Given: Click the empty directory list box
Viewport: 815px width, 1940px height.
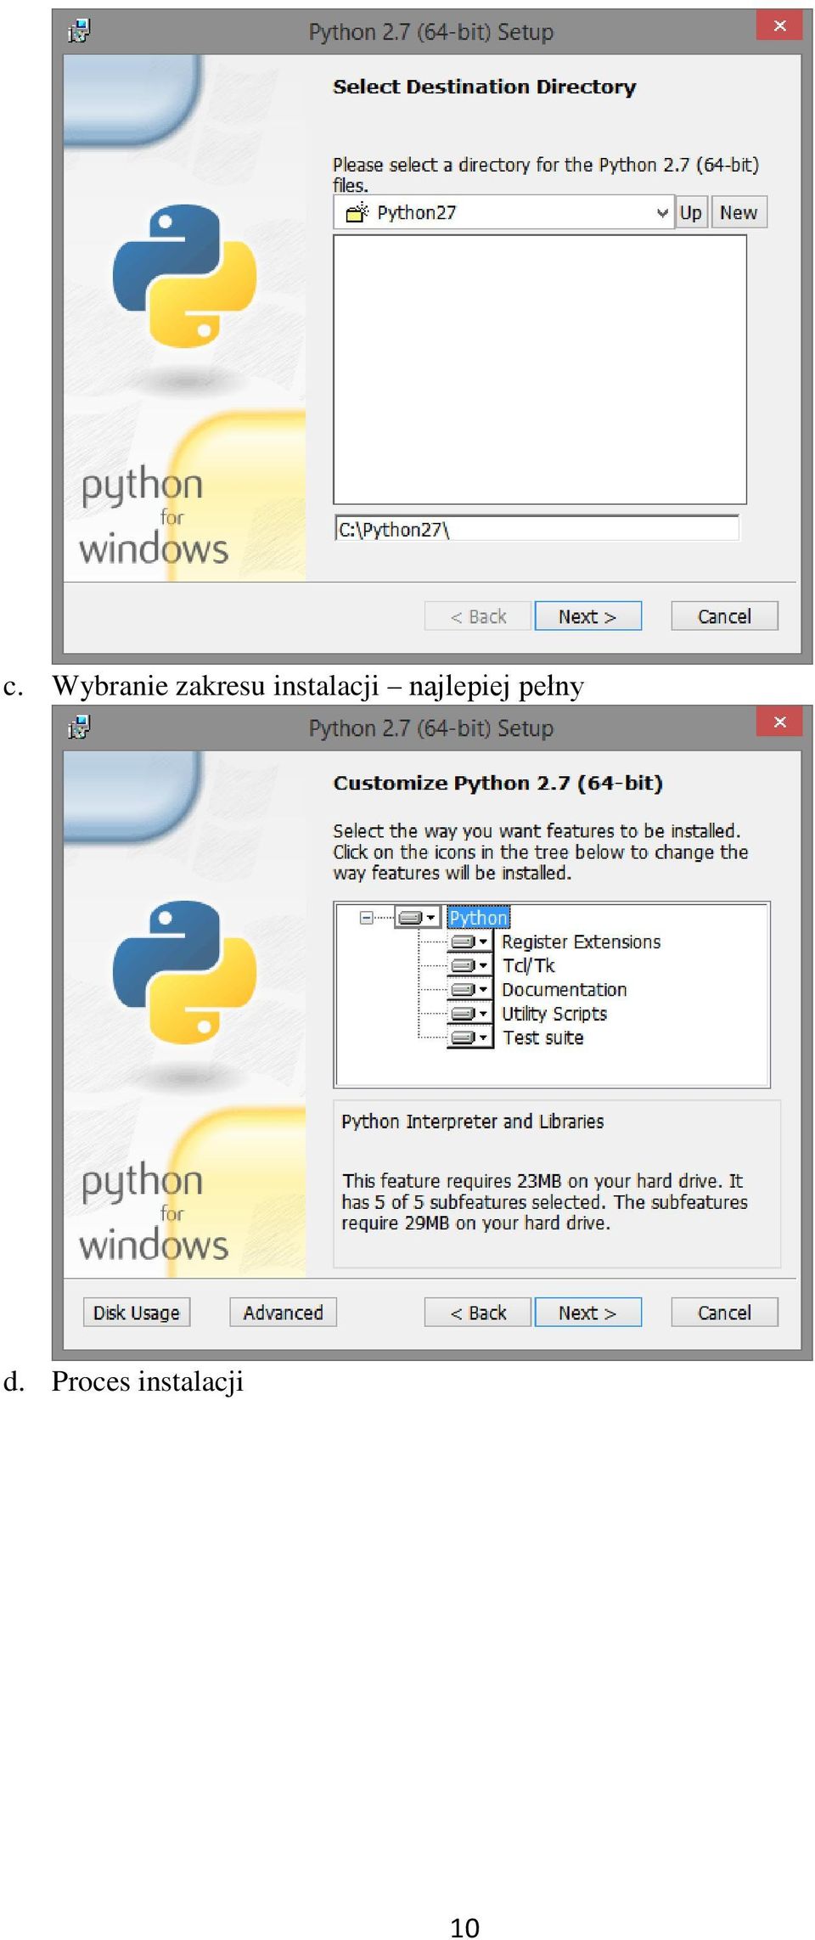Looking at the screenshot, I should coord(540,369).
